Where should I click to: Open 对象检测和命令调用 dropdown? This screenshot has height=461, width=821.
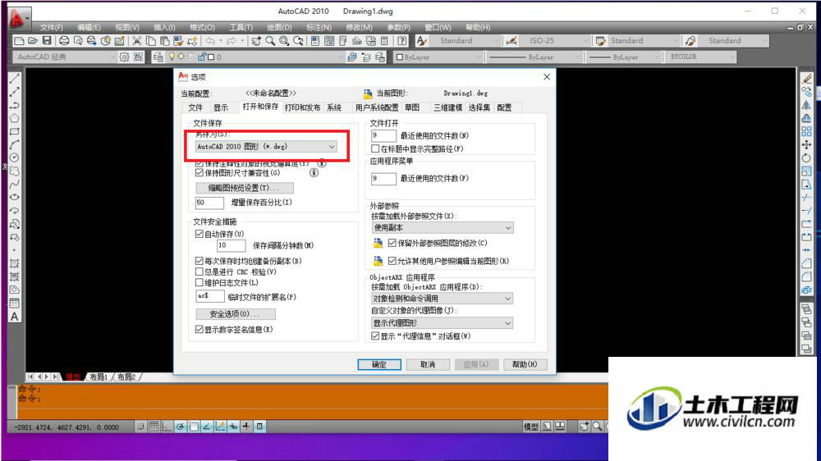coord(443,299)
